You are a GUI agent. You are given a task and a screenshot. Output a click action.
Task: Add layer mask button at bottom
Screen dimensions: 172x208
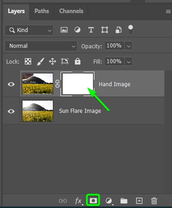click(x=93, y=201)
